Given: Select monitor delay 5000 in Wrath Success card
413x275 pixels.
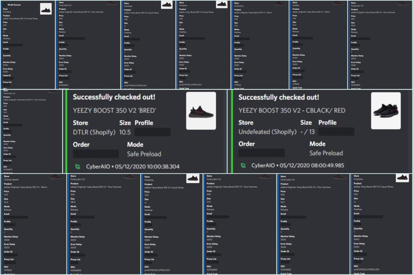Looking at the screenshot, I should click(x=6, y=65).
